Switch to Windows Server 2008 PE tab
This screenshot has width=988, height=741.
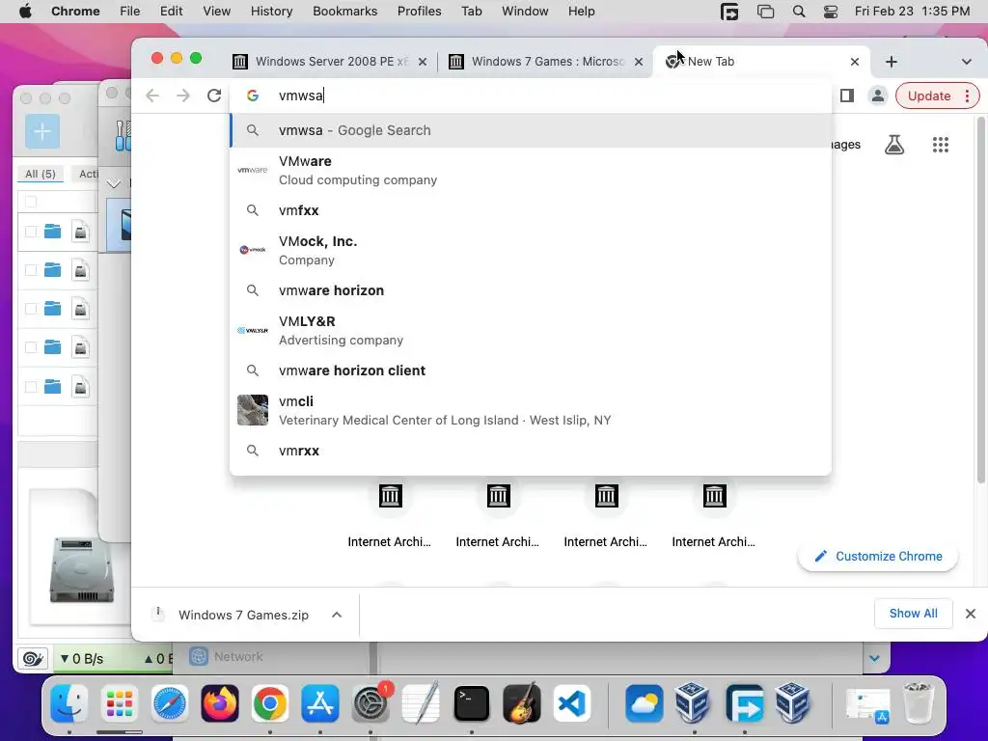pyautogui.click(x=330, y=61)
